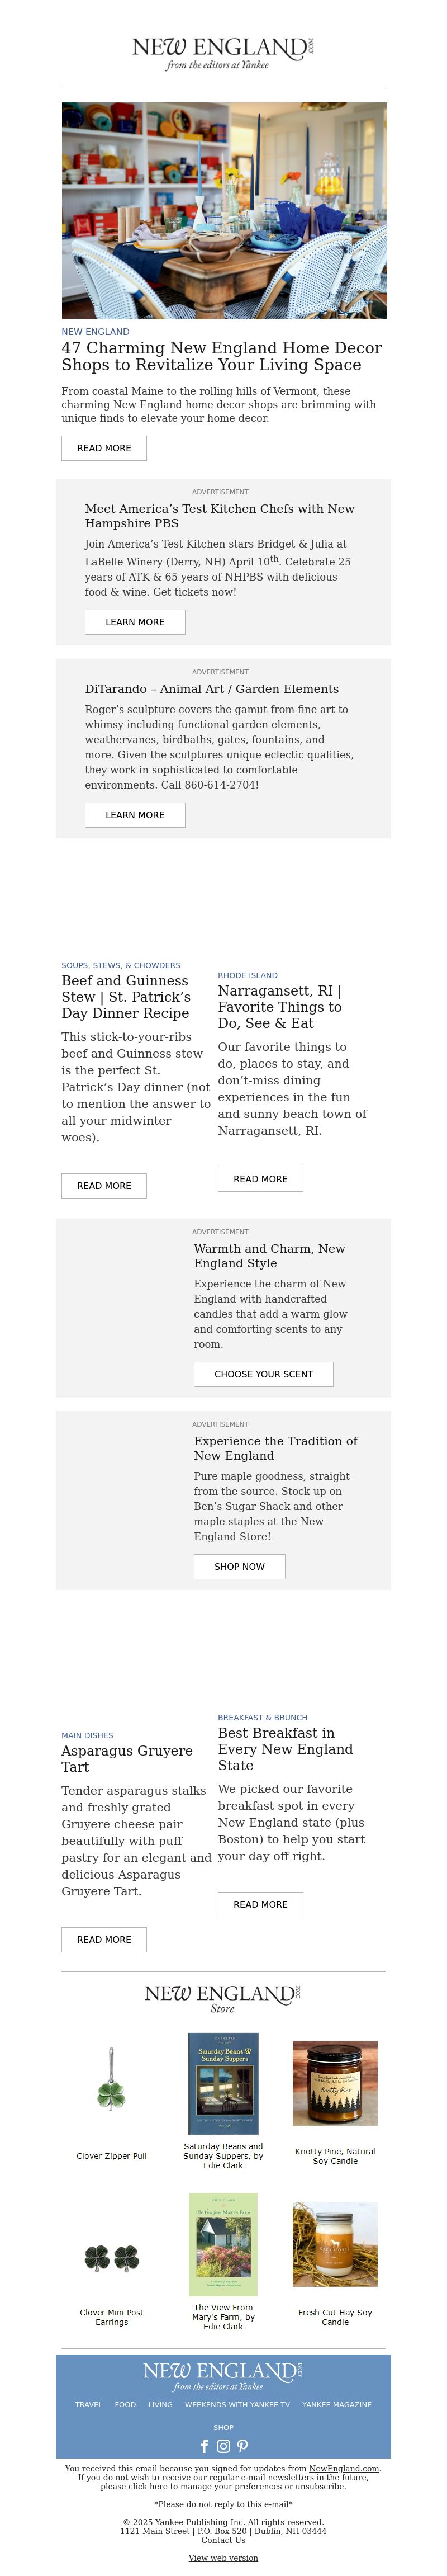
Task: Open the Contact Us link
Action: tap(223, 2540)
